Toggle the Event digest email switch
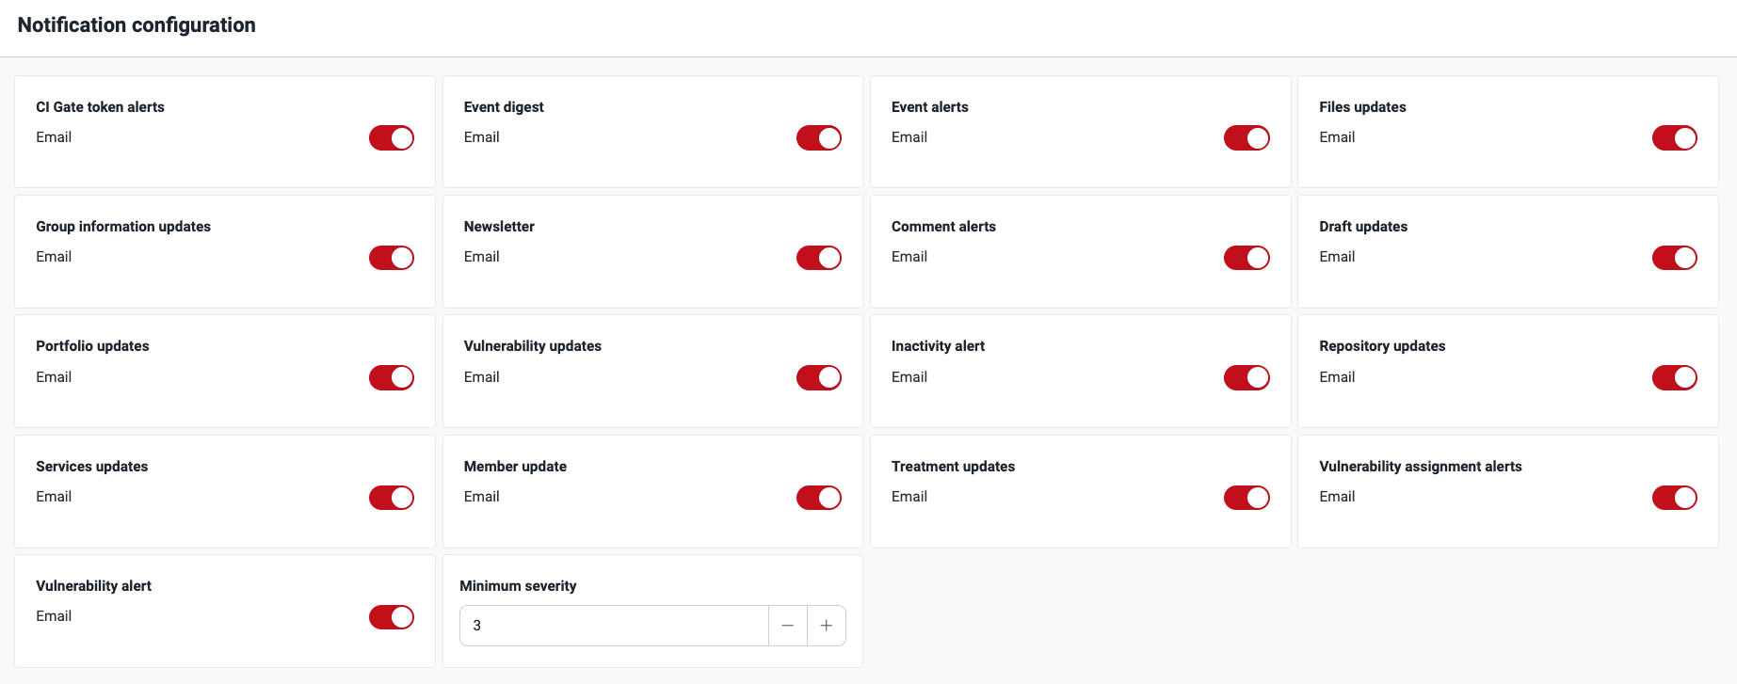The image size is (1737, 684). click(818, 137)
